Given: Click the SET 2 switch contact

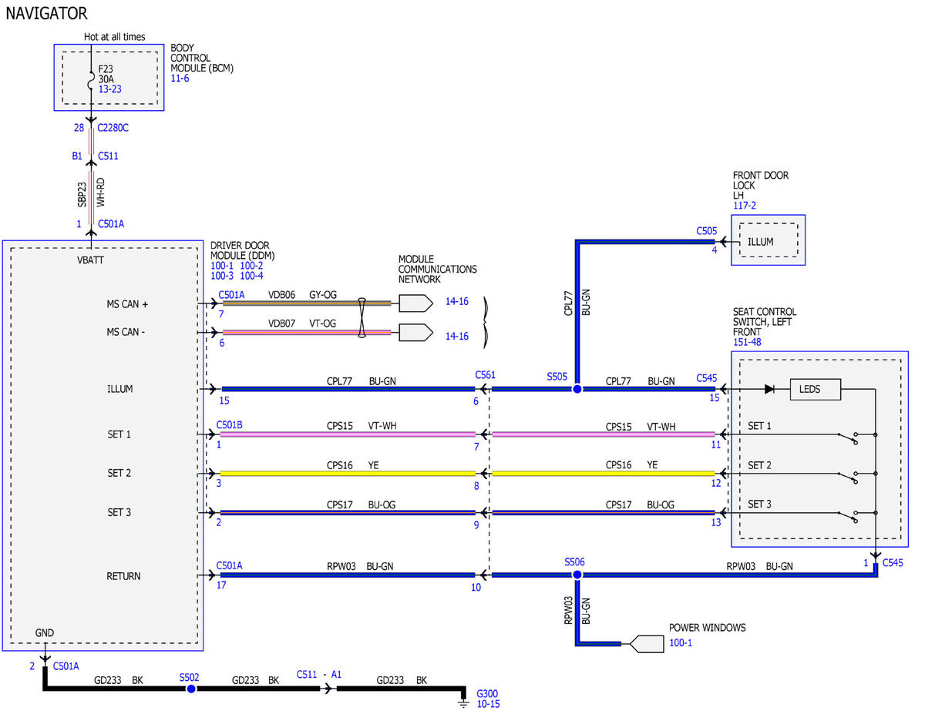Looking at the screenshot, I should tap(849, 477).
